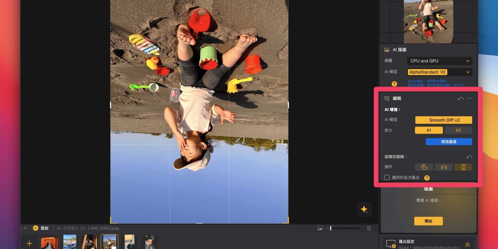Delete image using the trash icon

pos(369,228)
